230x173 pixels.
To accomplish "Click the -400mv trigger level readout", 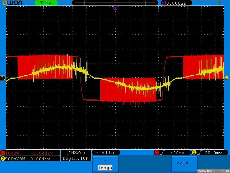I will (176, 153).
